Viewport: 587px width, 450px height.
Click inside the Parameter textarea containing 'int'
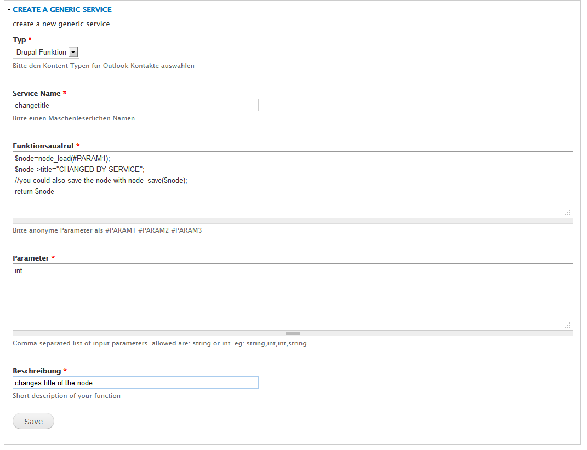click(293, 296)
